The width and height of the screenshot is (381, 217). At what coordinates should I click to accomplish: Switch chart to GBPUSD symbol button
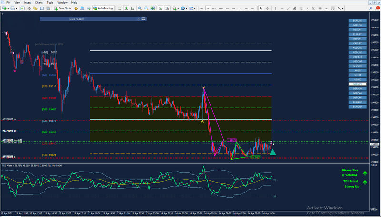point(358,25)
